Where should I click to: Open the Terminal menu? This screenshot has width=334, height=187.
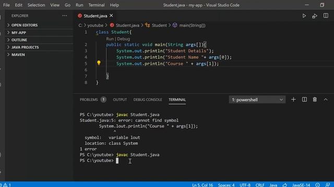(x=97, y=5)
